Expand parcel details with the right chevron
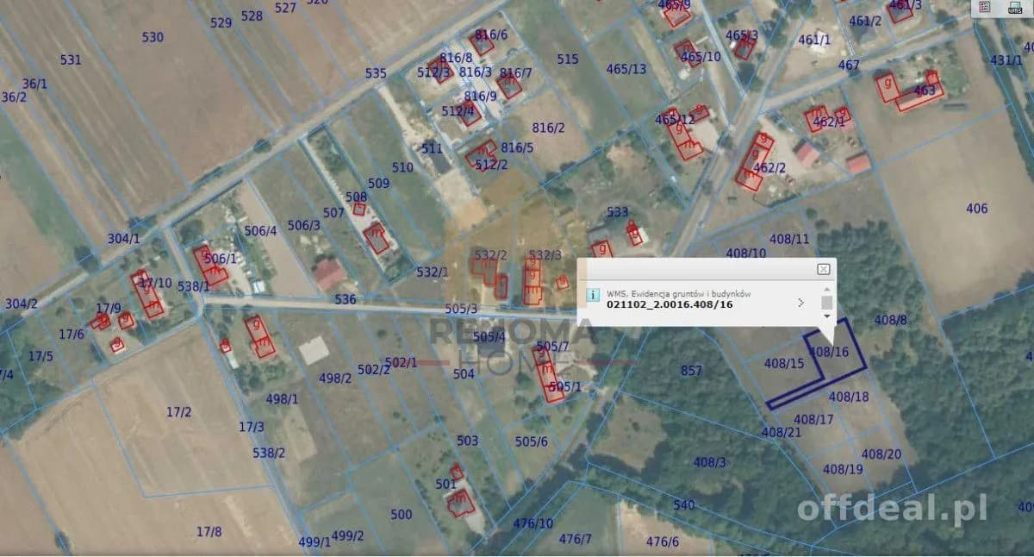The height and width of the screenshot is (557, 1034). [801, 303]
